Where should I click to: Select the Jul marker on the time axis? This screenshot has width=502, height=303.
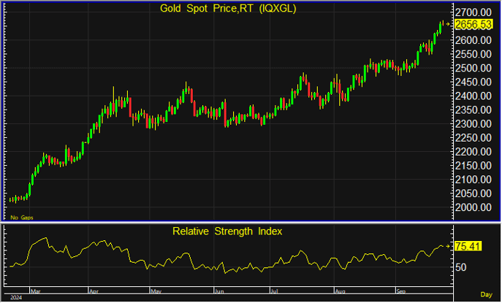coord(274,290)
